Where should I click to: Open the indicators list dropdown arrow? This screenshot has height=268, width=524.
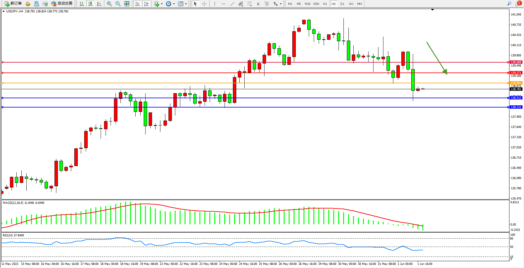162,4
